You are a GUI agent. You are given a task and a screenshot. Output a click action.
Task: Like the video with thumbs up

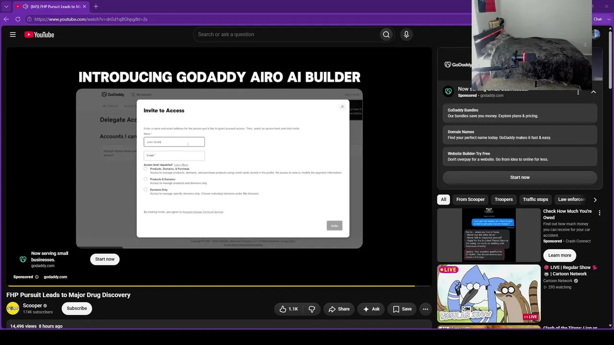pos(288,309)
